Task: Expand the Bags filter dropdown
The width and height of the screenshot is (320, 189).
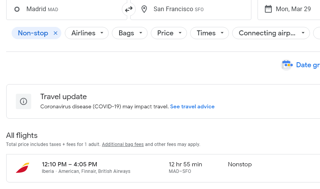Action: pyautogui.click(x=130, y=33)
